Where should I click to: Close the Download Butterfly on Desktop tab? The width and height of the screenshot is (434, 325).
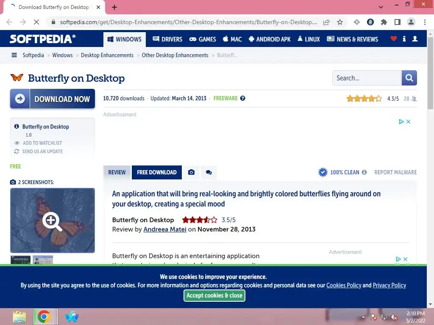(x=98, y=7)
